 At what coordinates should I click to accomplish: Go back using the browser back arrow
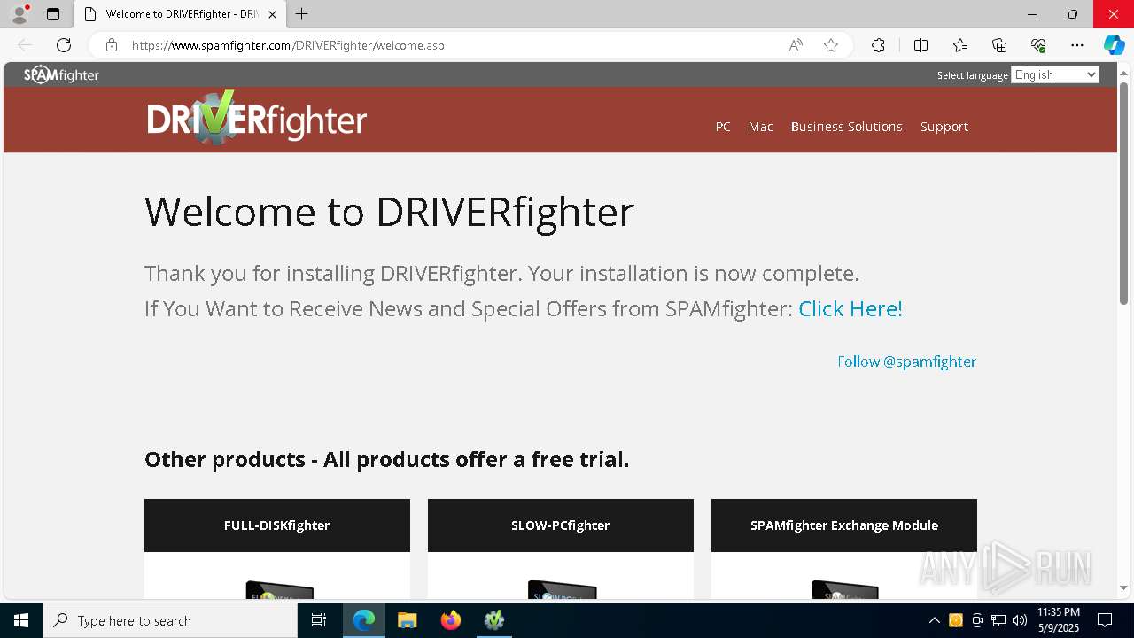tap(25, 45)
